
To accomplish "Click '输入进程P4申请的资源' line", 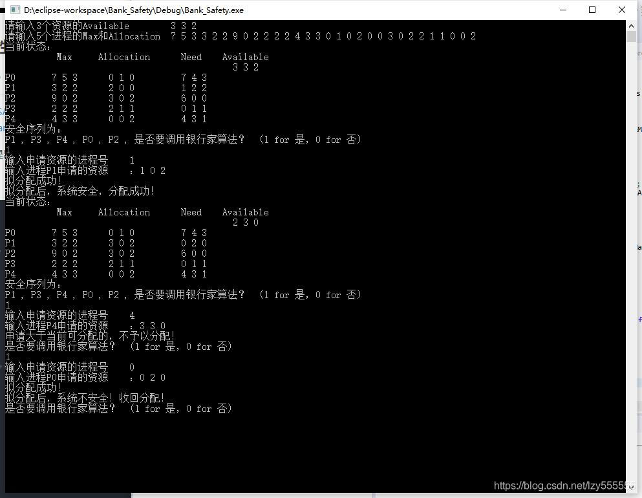I will [x=85, y=325].
